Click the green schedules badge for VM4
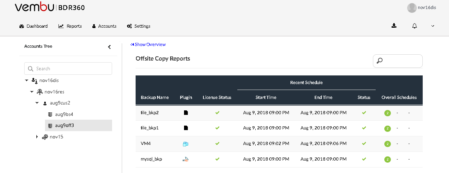This screenshot has width=449, height=173. pos(387,144)
